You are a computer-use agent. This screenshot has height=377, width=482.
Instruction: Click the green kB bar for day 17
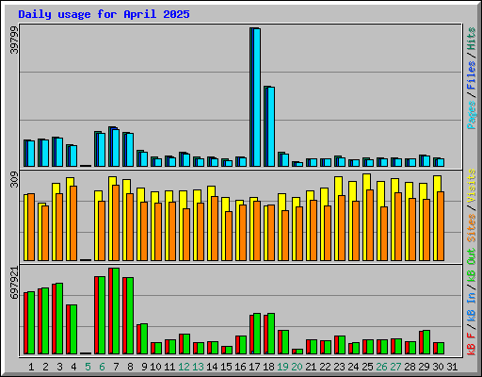[x=257, y=334]
